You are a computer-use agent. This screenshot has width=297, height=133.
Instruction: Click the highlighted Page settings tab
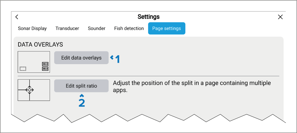(167, 29)
